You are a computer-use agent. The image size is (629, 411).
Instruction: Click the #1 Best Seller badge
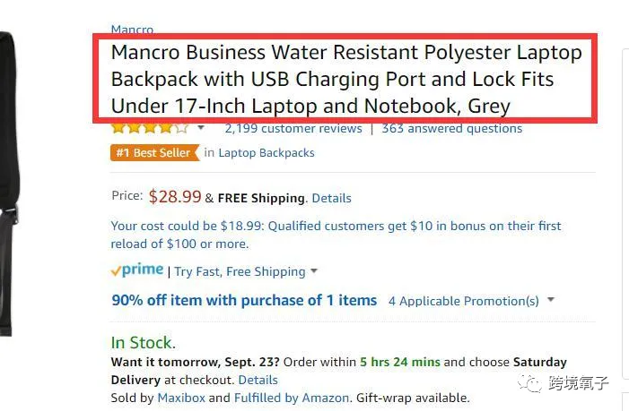[154, 153]
